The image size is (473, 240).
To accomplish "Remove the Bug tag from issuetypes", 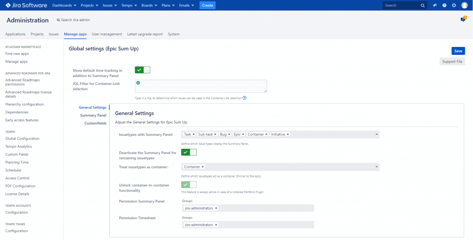I will 229,135.
